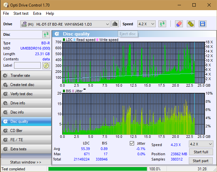Open the options icon next to eraser
Screen dimensions: 217x172
click(190, 24)
